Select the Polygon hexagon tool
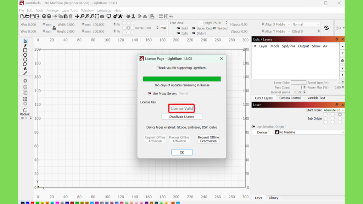This screenshot has width=363, height=204. coord(25,59)
